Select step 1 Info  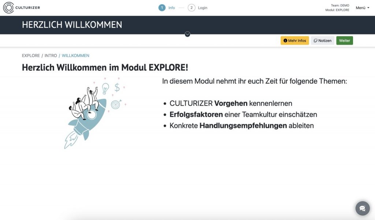coord(167,8)
